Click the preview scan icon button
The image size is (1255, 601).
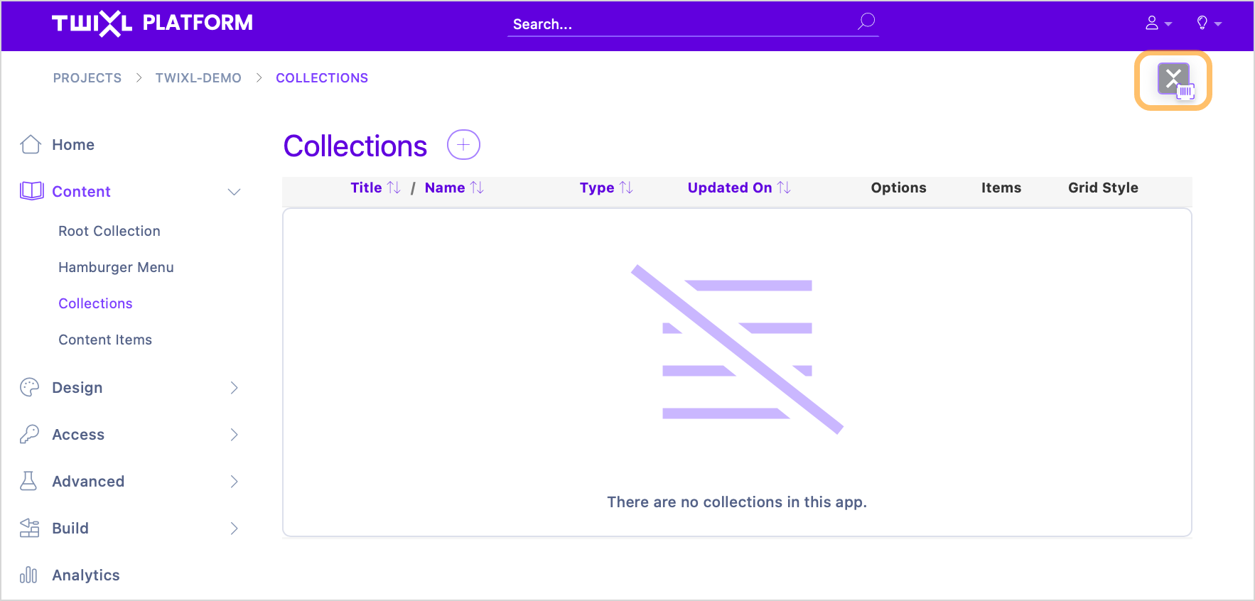1173,80
